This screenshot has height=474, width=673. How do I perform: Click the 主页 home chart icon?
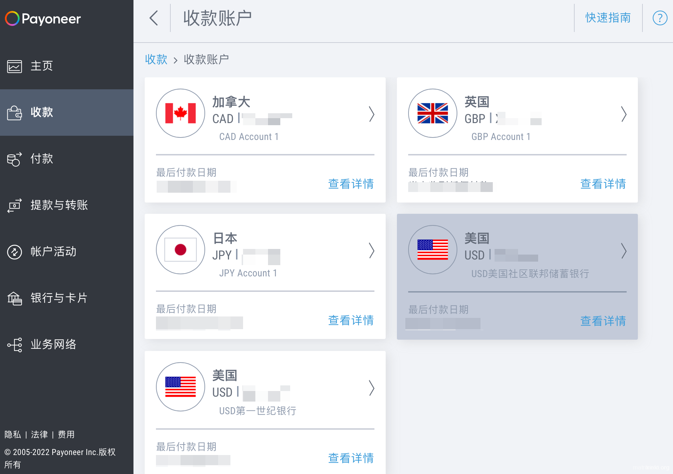[x=14, y=66]
